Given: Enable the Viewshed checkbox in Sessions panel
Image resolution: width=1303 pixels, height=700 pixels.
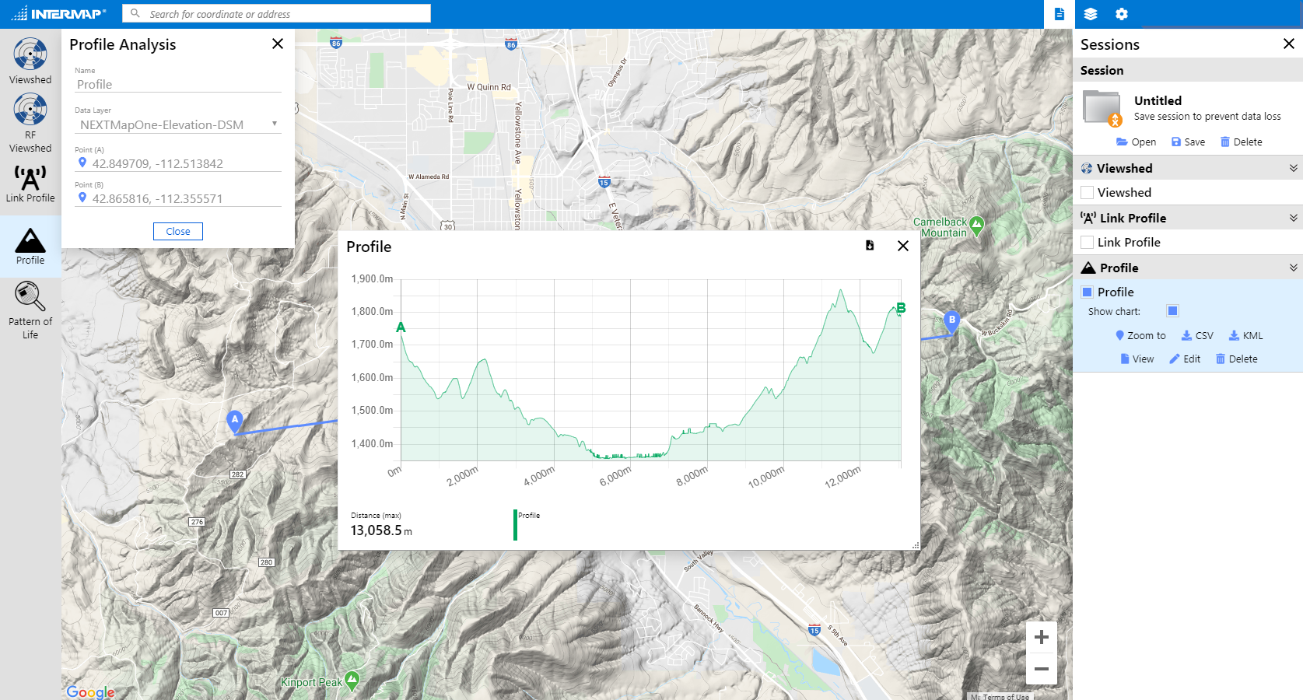Looking at the screenshot, I should tap(1087, 192).
